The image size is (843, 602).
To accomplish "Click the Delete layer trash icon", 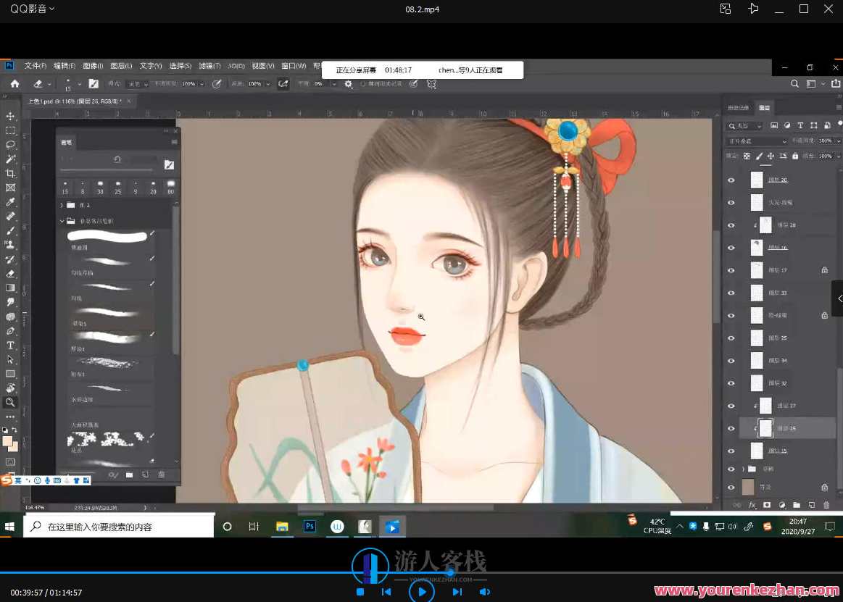I will [x=826, y=505].
